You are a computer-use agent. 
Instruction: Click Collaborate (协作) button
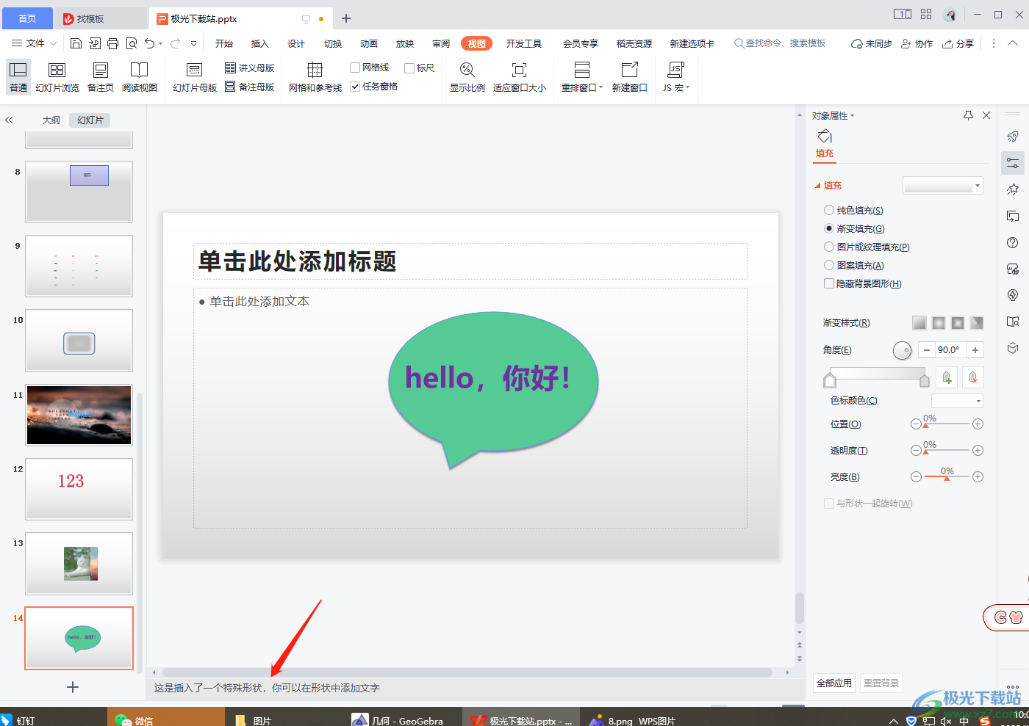click(917, 43)
